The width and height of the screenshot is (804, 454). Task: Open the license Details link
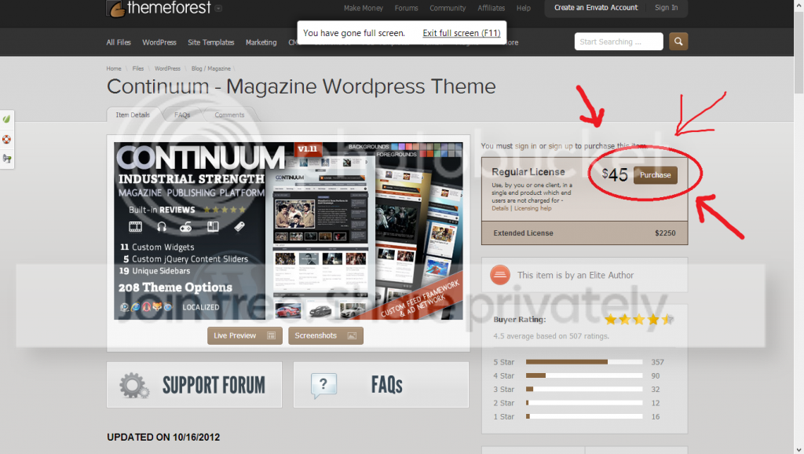coord(500,208)
